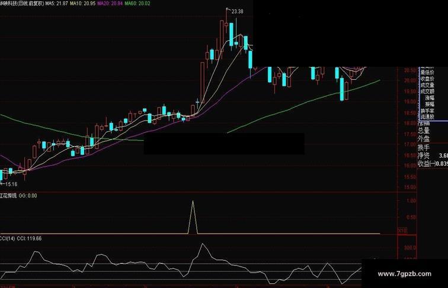Click the 20.00 price axis label
Image resolution: width=448 pixels, height=288 pixels.
(x=410, y=80)
